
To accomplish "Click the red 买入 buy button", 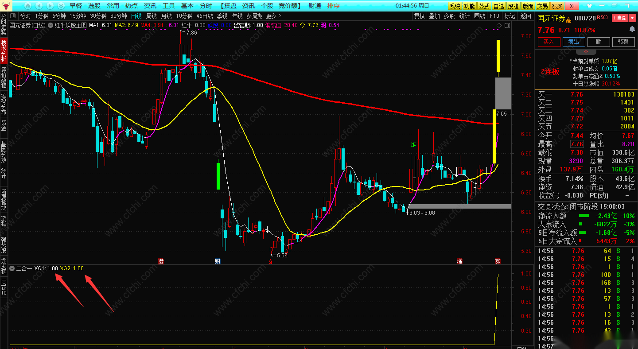I will point(549,42).
